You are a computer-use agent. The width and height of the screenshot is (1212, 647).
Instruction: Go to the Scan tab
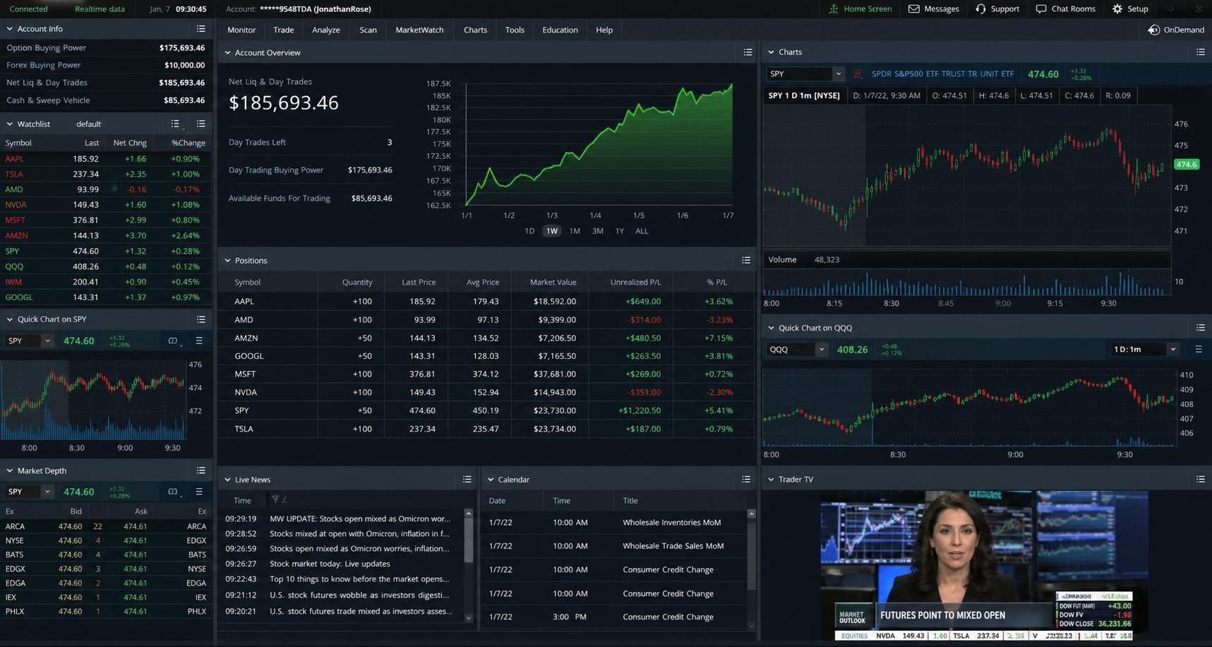(x=368, y=30)
